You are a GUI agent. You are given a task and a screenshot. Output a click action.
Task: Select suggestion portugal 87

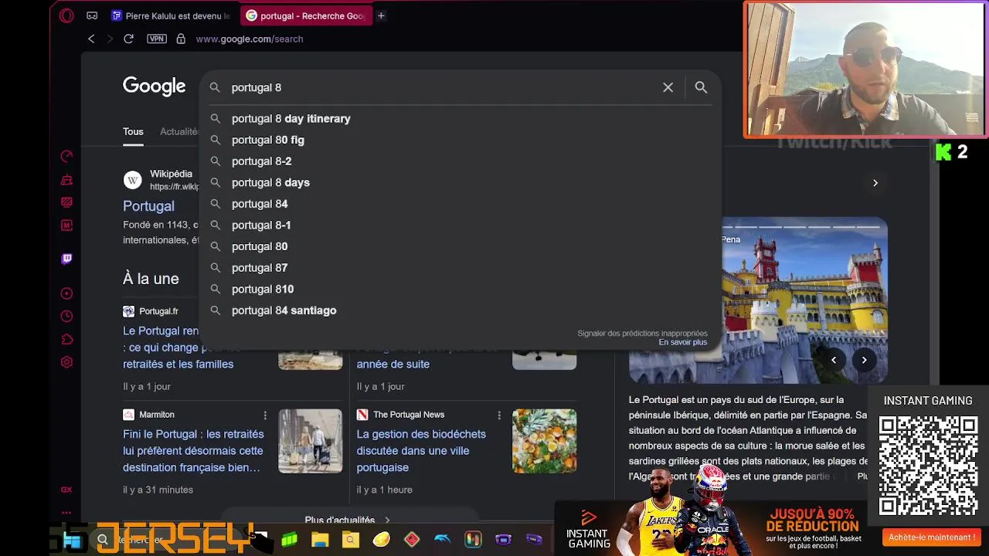[460, 268]
